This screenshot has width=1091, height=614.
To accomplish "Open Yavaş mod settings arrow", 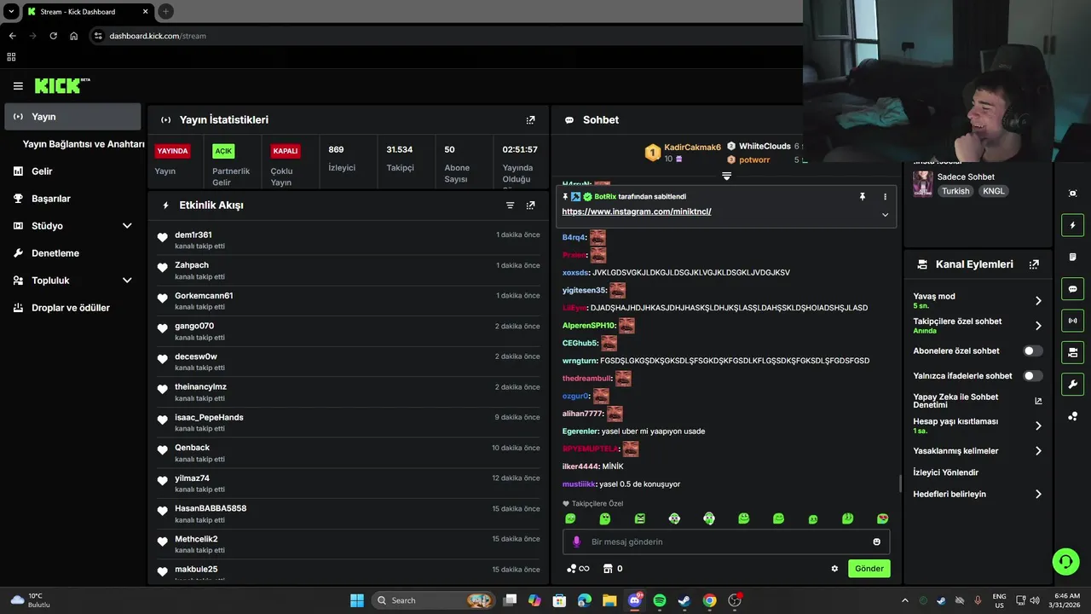I will pos(1038,300).
